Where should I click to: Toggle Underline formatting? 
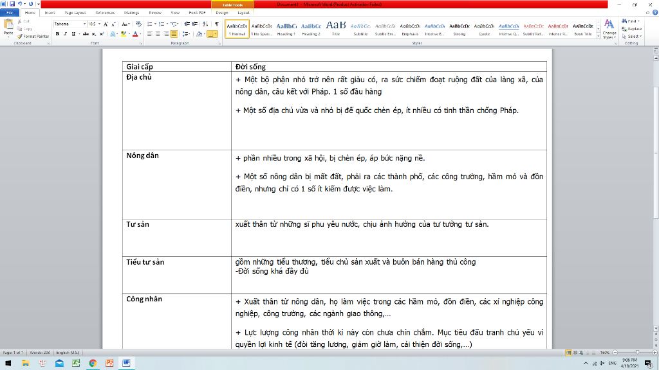(x=73, y=34)
